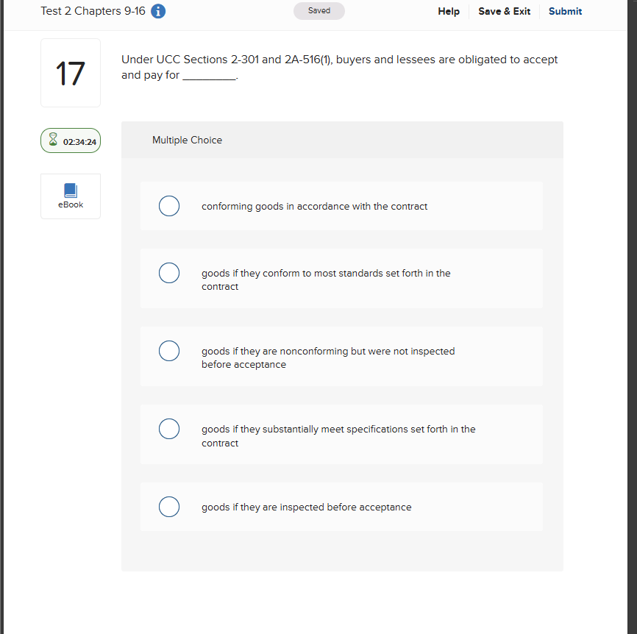
Task: Select the option about conforming to most standards
Action: pyautogui.click(x=168, y=272)
